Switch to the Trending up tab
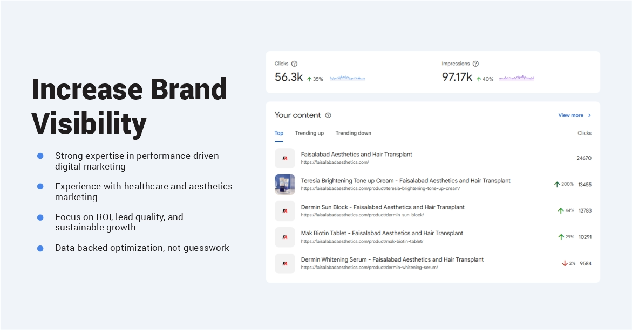 pyautogui.click(x=309, y=133)
